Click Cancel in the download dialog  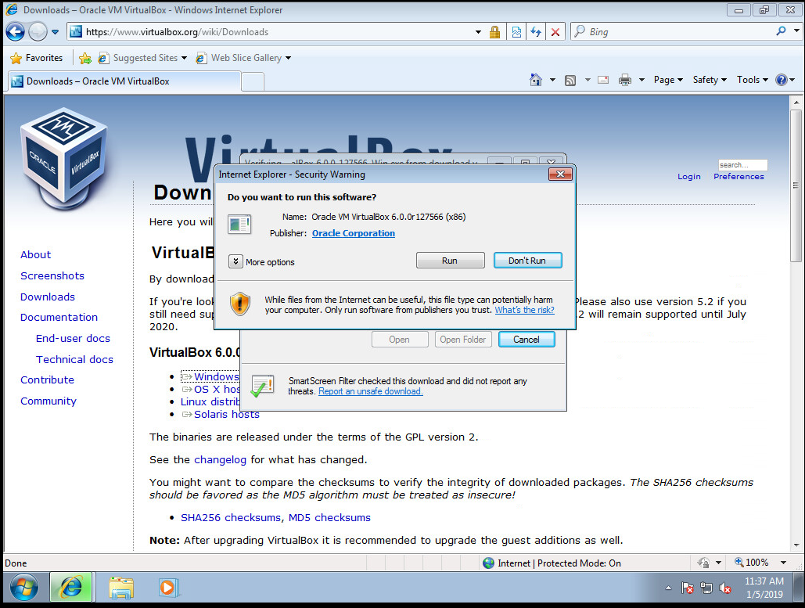(526, 340)
